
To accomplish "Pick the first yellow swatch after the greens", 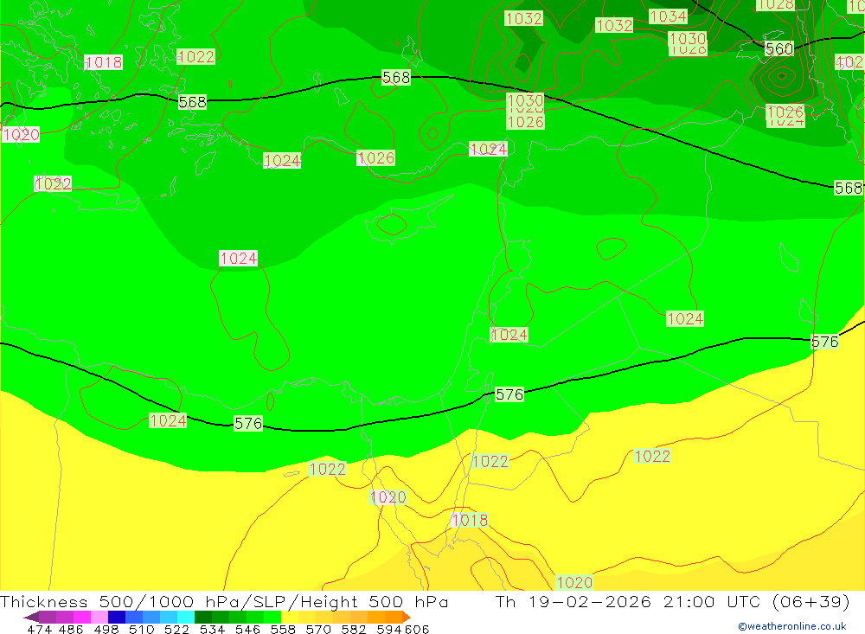I will pos(290,617).
